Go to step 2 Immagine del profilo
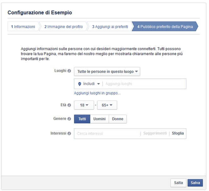209x191 pixels. click(64, 26)
